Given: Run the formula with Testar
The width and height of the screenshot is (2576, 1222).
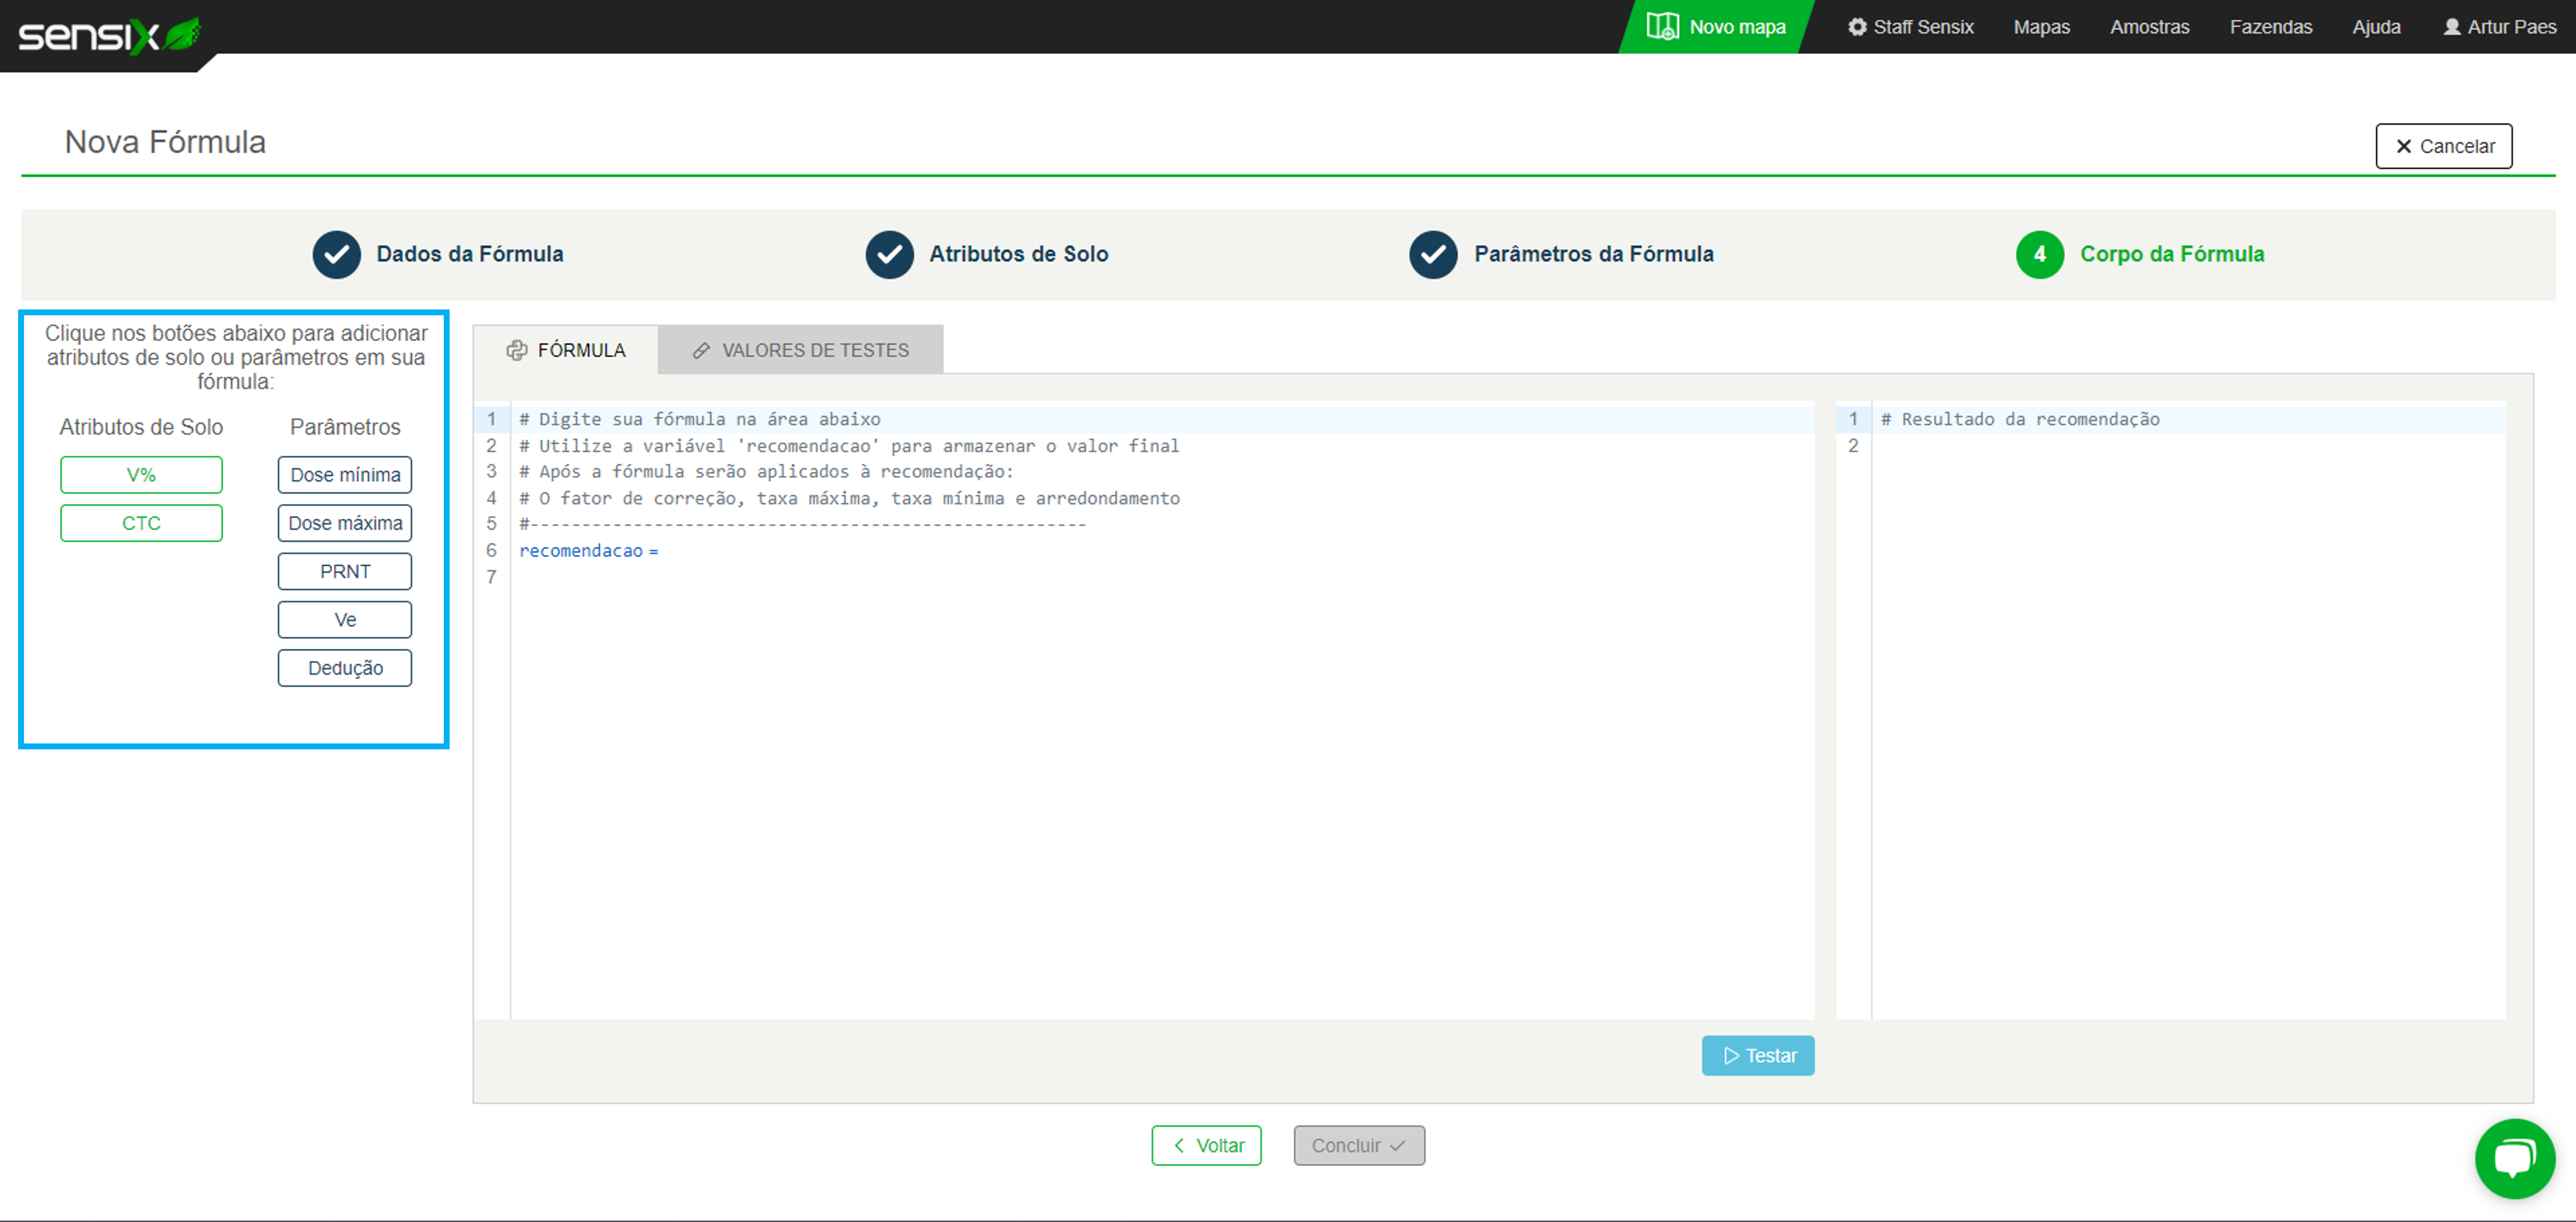Looking at the screenshot, I should [1757, 1055].
